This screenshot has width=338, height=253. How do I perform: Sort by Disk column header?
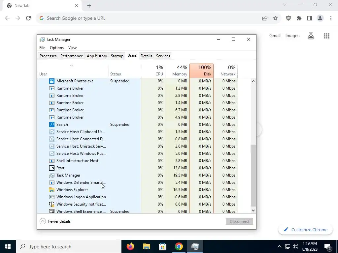coord(202,70)
